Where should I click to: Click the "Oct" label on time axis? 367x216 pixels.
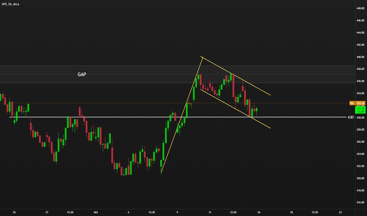[x=96, y=212]
